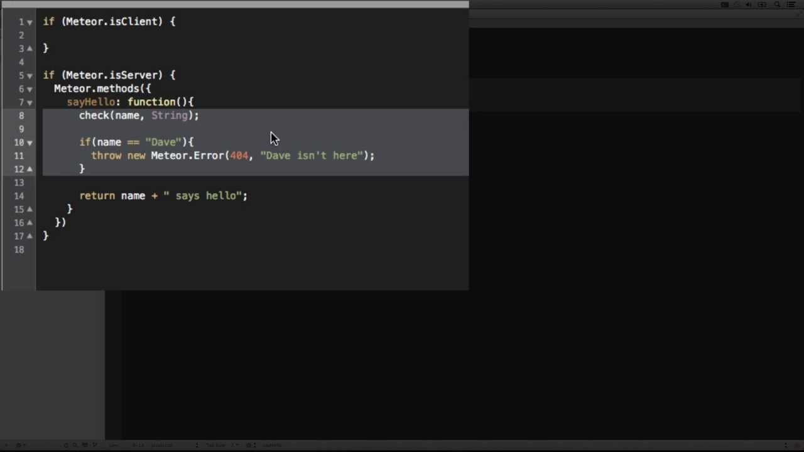Fold the Meteor.methods block at line 6

click(30, 89)
